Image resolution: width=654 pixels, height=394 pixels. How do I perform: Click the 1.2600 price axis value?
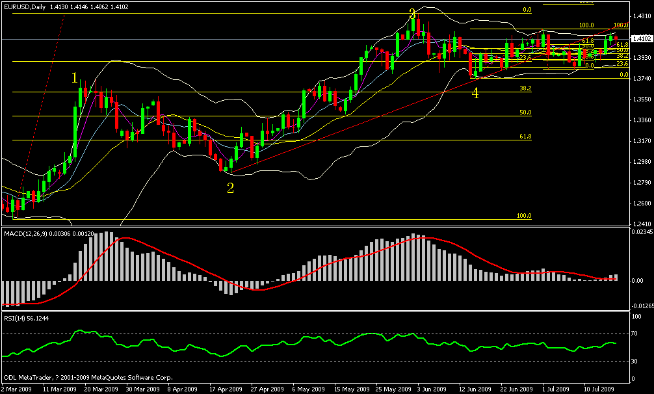(642, 204)
